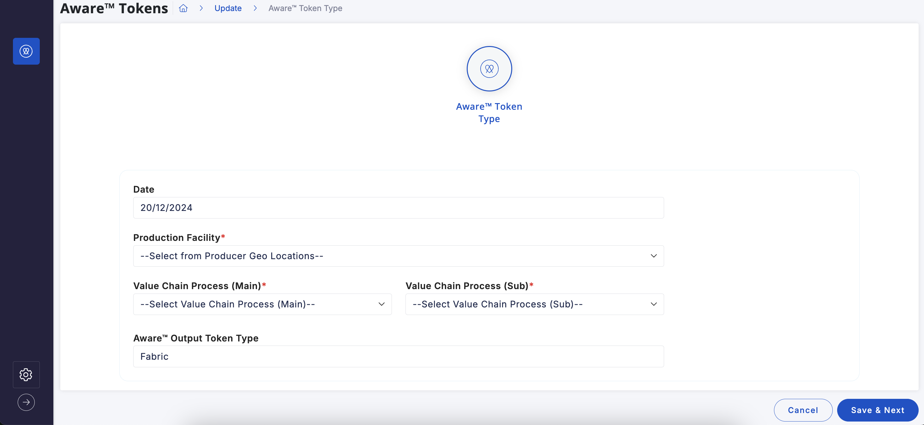This screenshot has width=924, height=425.
Task: Click the Aware Token Type circle icon
Action: coord(489,69)
